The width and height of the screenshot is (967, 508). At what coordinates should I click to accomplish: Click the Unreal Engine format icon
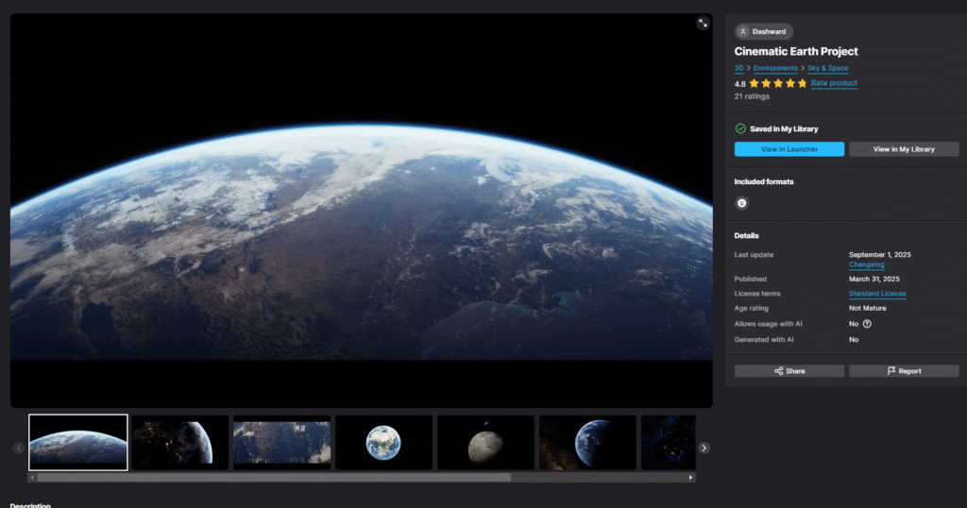point(742,203)
